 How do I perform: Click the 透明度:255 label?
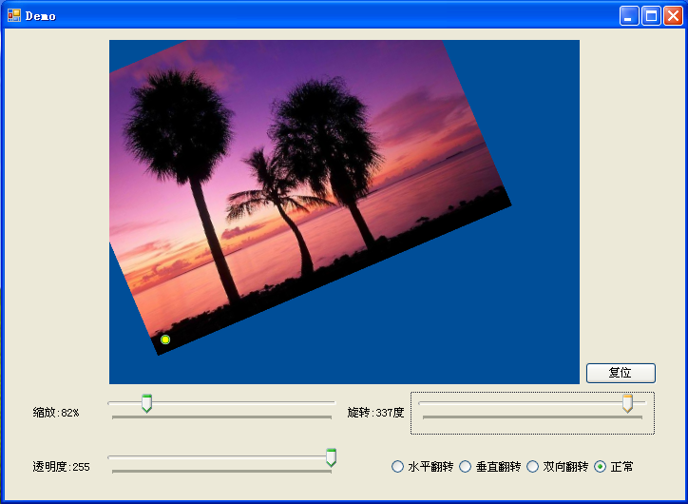point(62,467)
